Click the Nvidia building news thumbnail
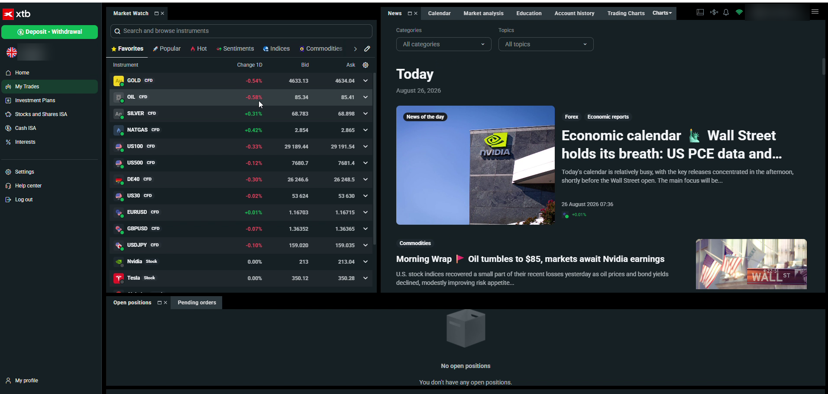This screenshot has height=394, width=828. [x=475, y=165]
